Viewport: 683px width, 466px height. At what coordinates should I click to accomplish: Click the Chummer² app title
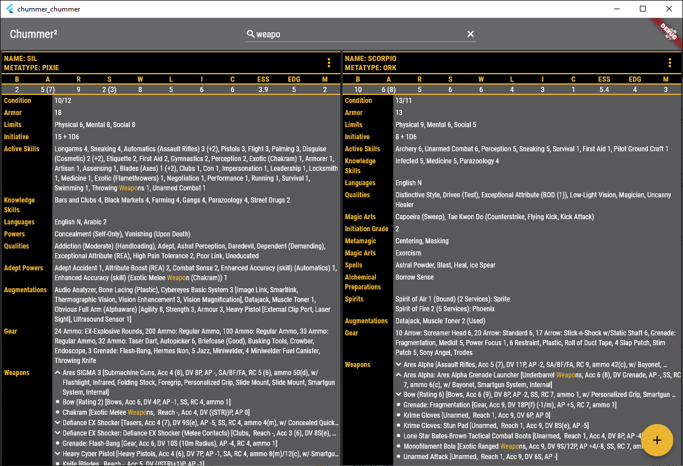click(33, 34)
